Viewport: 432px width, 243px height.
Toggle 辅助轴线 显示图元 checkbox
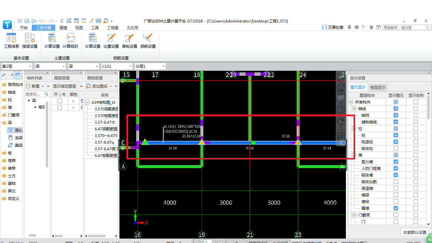coord(396,122)
